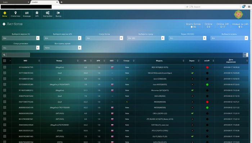This screenshot has width=252, height=143.
Task: Click the Russian flag in the BQS-5070 row
Action: (112, 67)
